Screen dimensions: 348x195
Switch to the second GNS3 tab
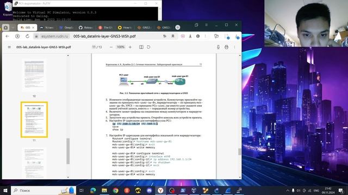(x=164, y=28)
